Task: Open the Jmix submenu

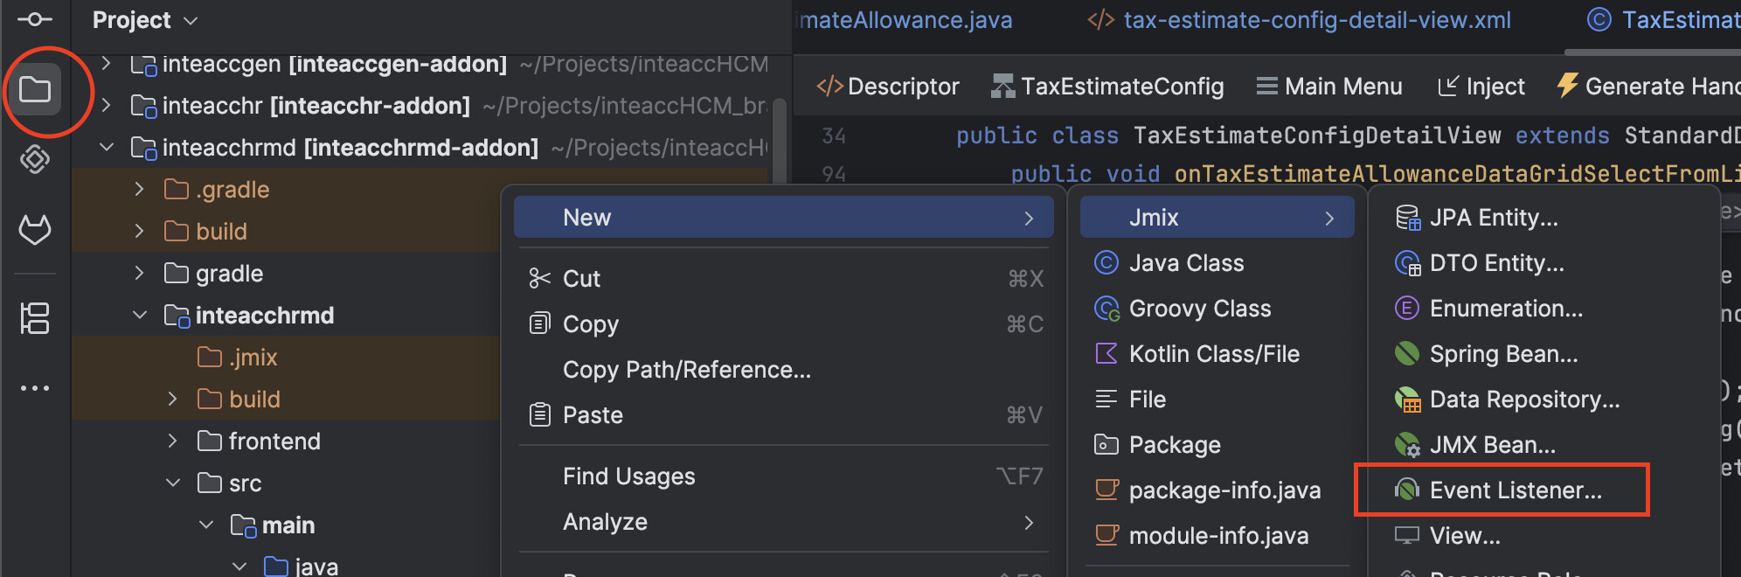Action: 1217,217
